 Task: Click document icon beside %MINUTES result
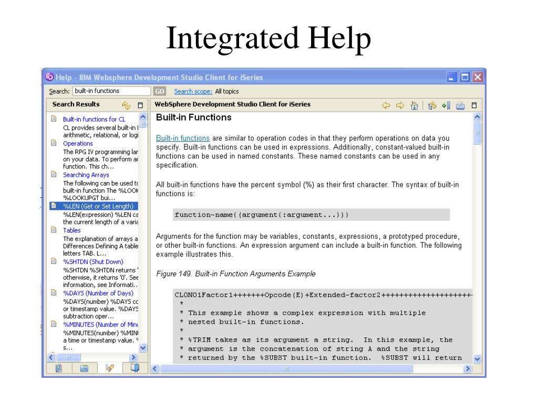[54, 324]
